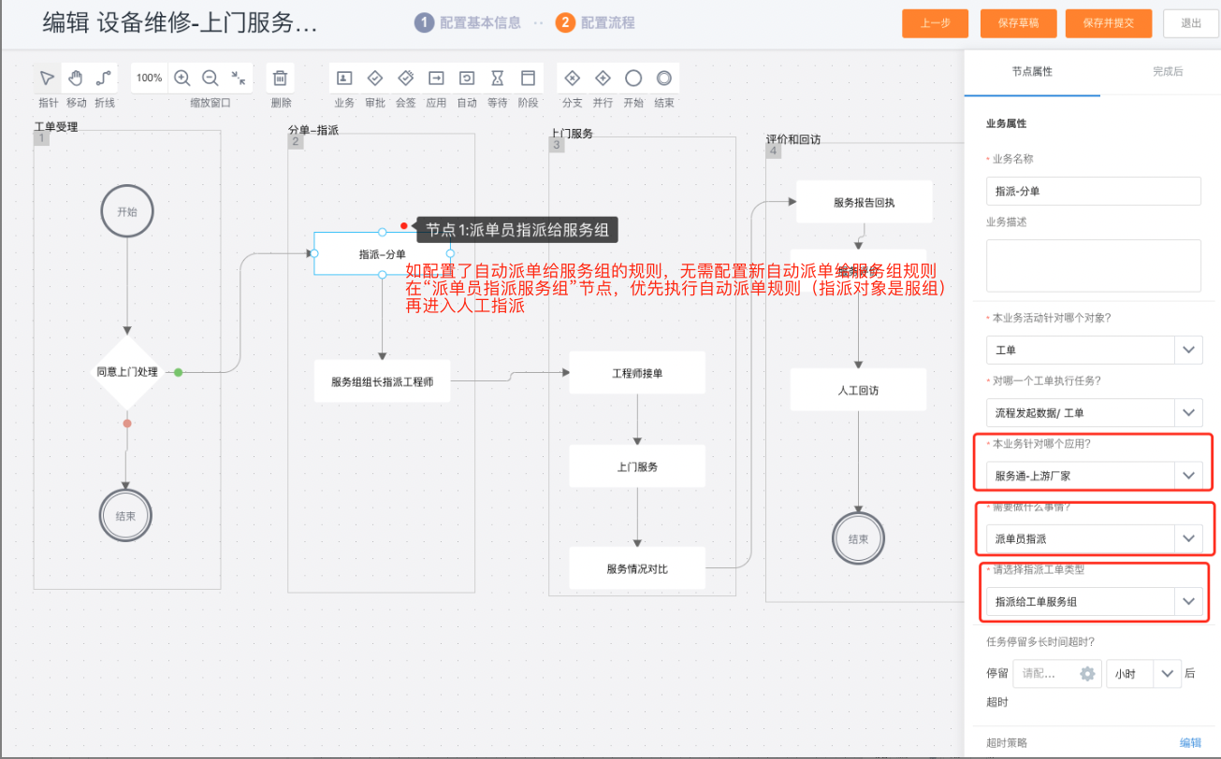
Task: Add a branch (分支) gateway
Action: (x=572, y=78)
